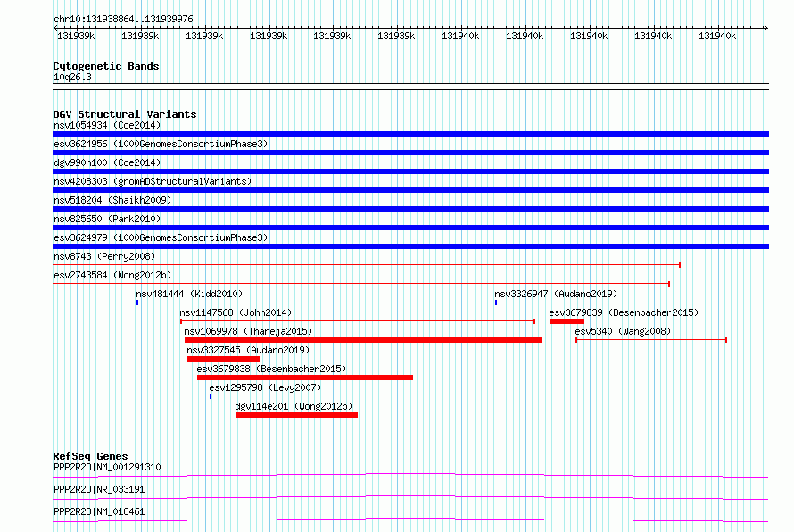
Task: Click the blue bar under nsv825650
Action: point(410,228)
